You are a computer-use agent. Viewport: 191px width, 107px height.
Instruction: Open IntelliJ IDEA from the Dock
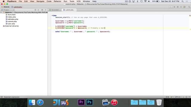[x=56, y=102]
